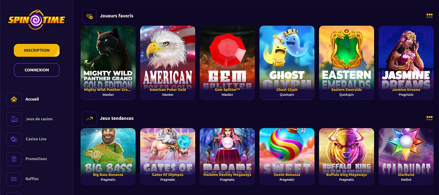This screenshot has height=195, width=439.
Task: Launch the Starburst game by NetEnt
Action: point(406,156)
